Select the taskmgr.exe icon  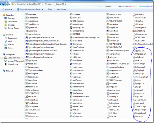pyautogui.click(x=27, y=87)
